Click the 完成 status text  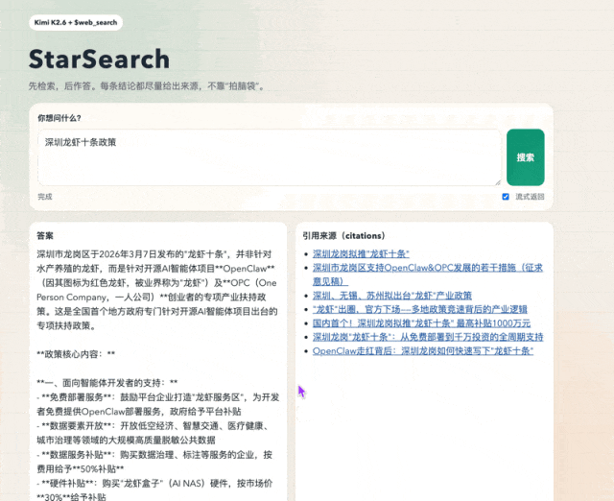[x=45, y=197]
